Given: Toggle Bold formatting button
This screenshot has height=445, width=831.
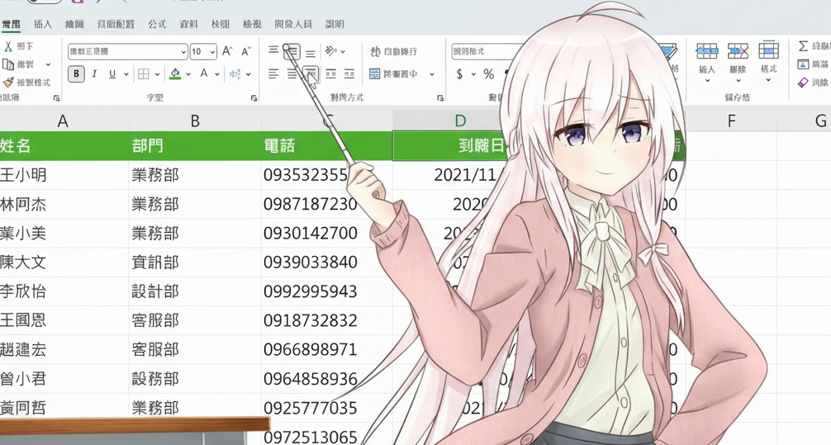Looking at the screenshot, I should tap(76, 74).
